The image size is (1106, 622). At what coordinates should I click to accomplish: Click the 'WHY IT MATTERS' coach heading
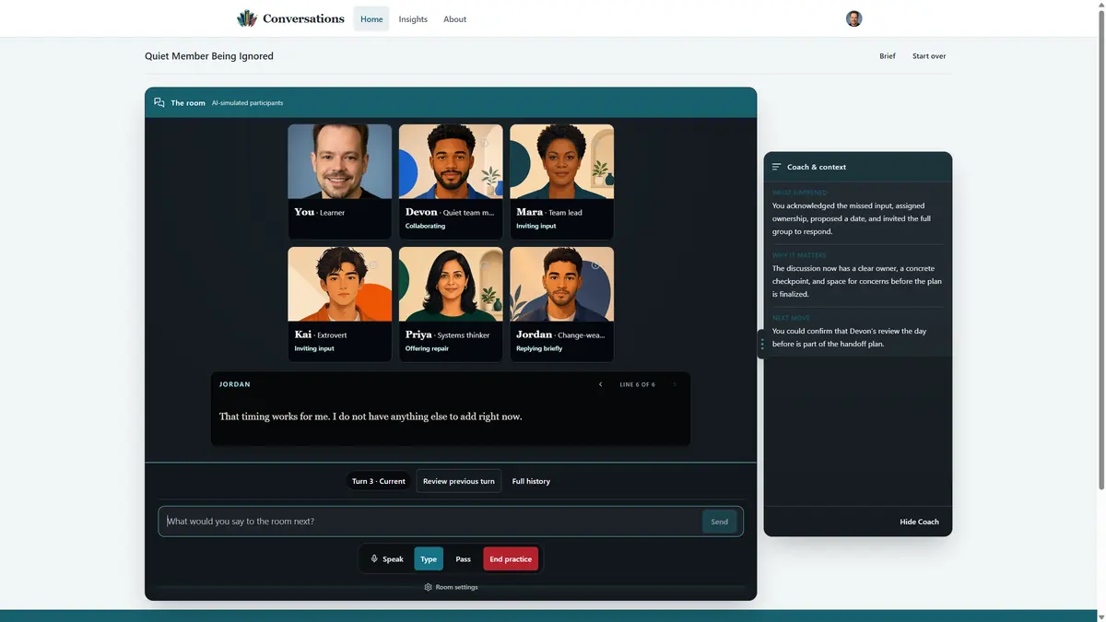point(799,255)
